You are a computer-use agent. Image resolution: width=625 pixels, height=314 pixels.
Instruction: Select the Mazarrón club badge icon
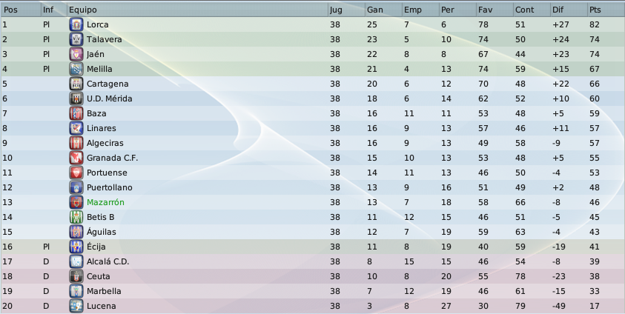(76, 202)
